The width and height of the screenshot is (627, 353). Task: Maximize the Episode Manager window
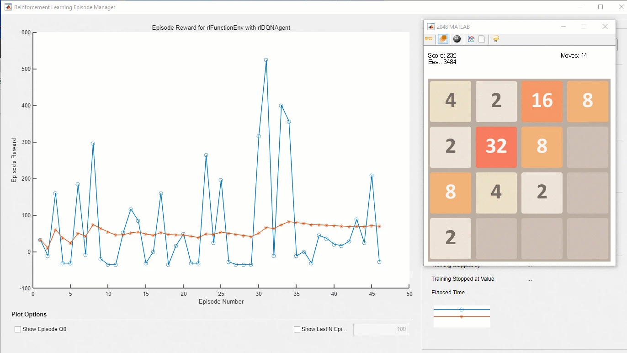pos(600,7)
